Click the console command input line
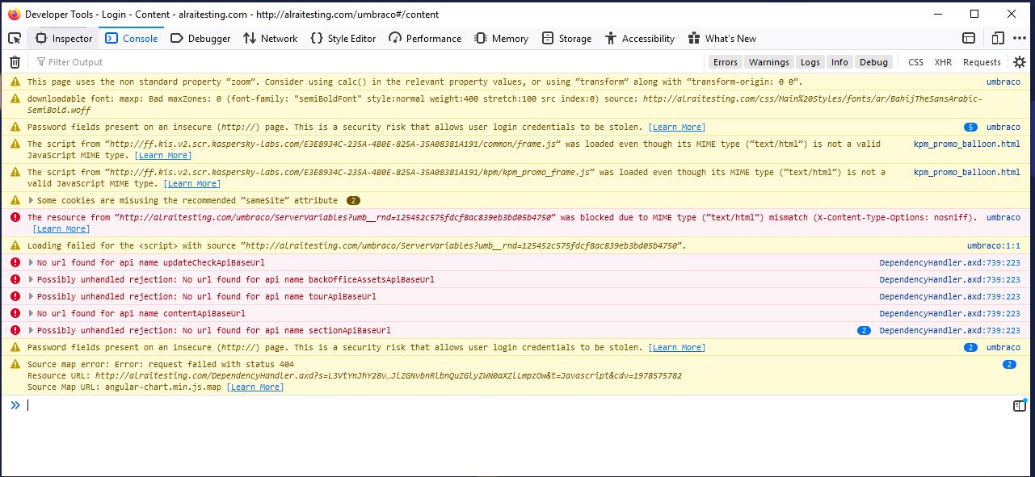 coord(517,405)
